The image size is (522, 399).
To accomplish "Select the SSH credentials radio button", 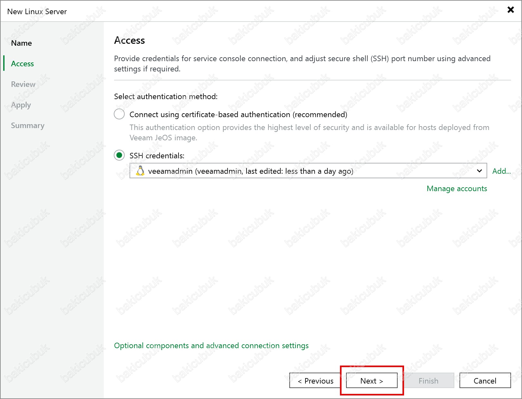I will coord(119,155).
